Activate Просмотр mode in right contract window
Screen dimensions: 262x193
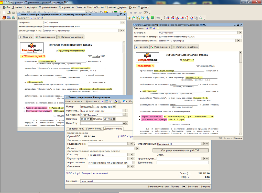pos(141,47)
